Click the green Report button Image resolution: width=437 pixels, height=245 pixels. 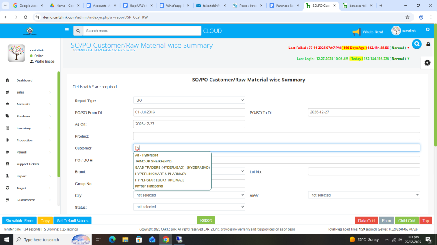point(206,220)
